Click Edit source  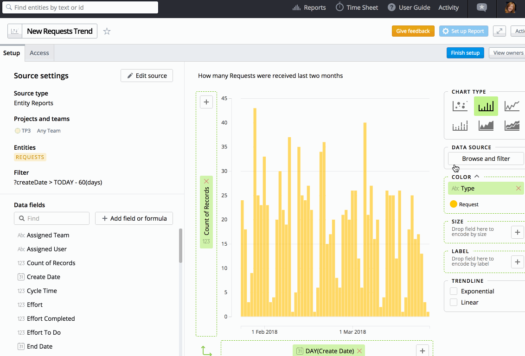point(147,76)
